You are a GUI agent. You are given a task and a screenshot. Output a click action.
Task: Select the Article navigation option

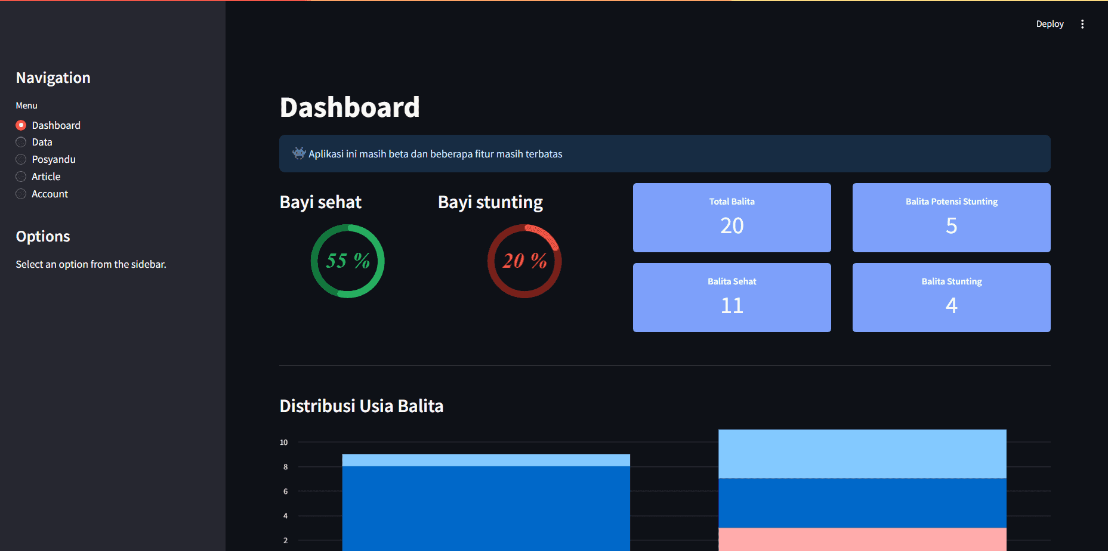click(x=45, y=177)
